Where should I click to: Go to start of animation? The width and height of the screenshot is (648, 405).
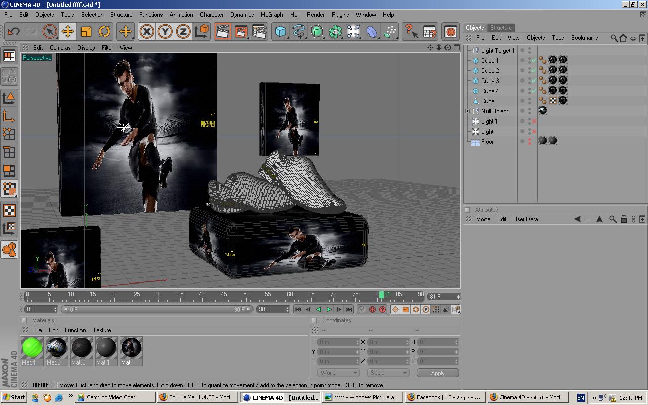298,309
